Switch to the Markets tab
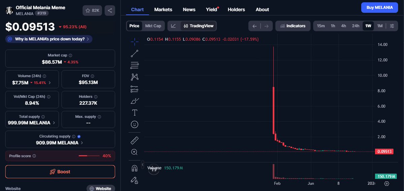The image size is (404, 191). 163,9
